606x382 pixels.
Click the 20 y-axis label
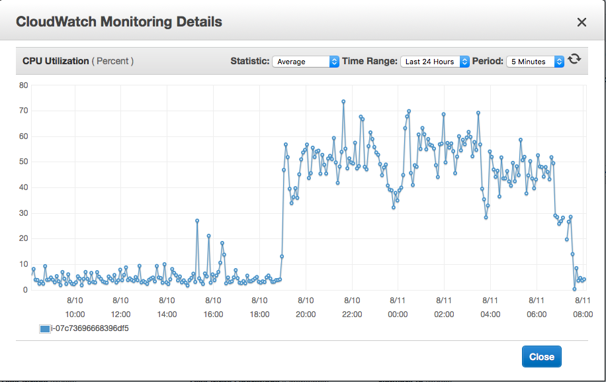pyautogui.click(x=24, y=238)
